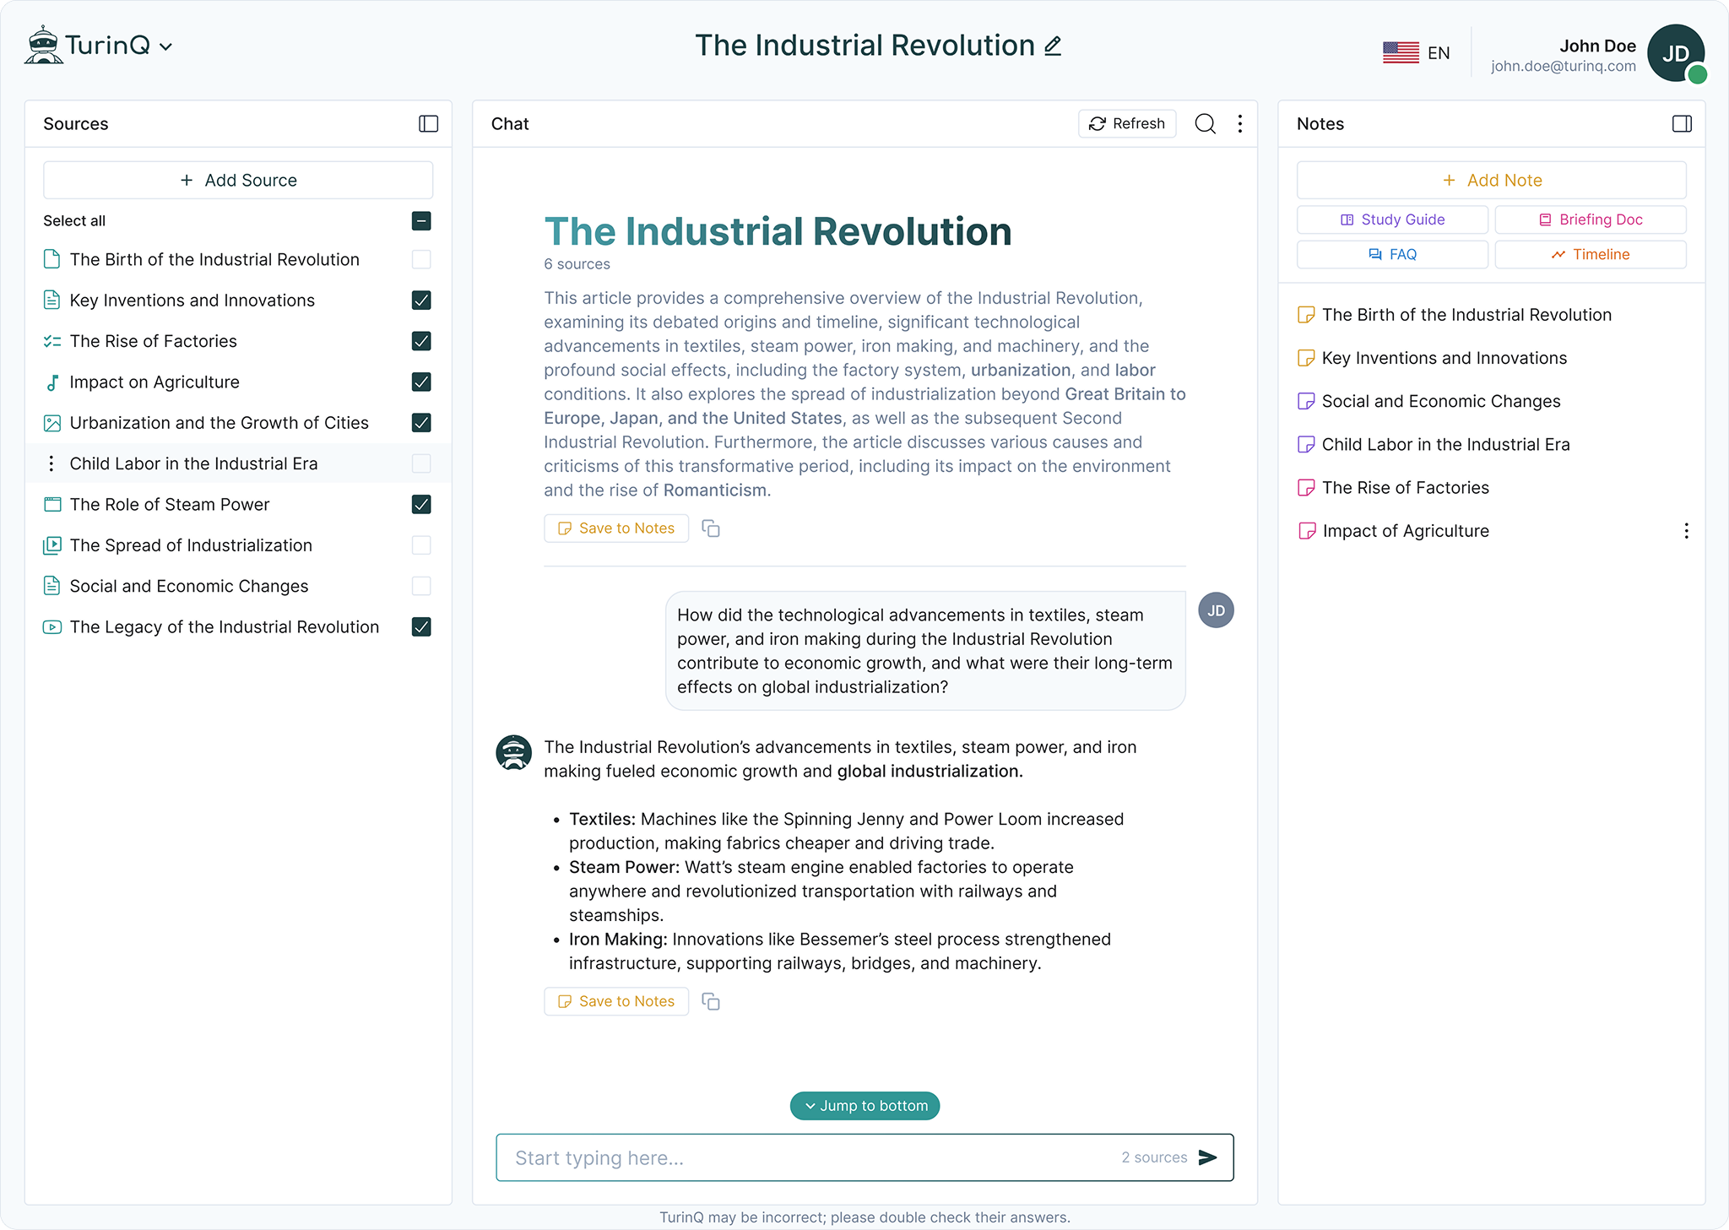
Task: Check Social and Economic Changes source checkbox
Action: point(421,586)
